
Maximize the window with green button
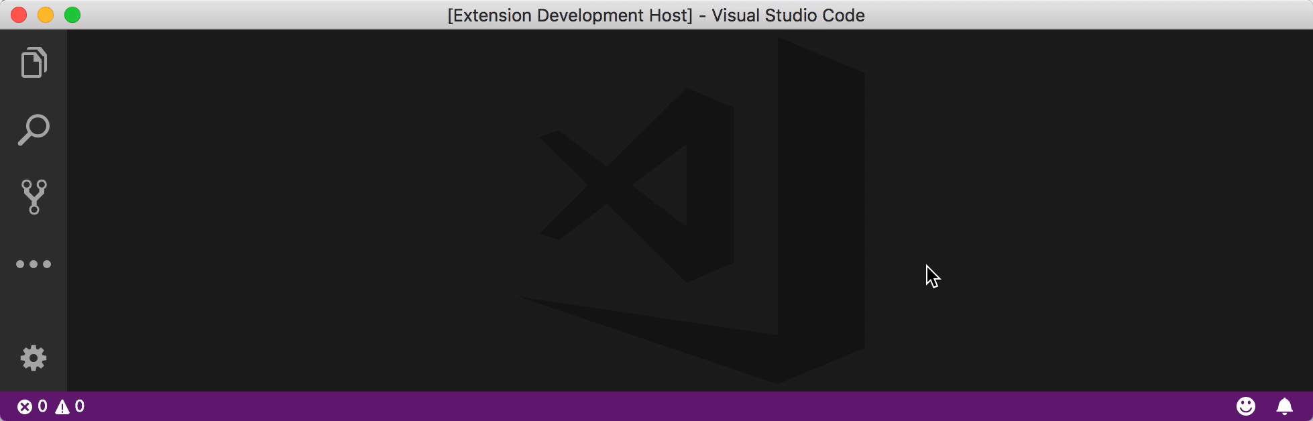(72, 15)
